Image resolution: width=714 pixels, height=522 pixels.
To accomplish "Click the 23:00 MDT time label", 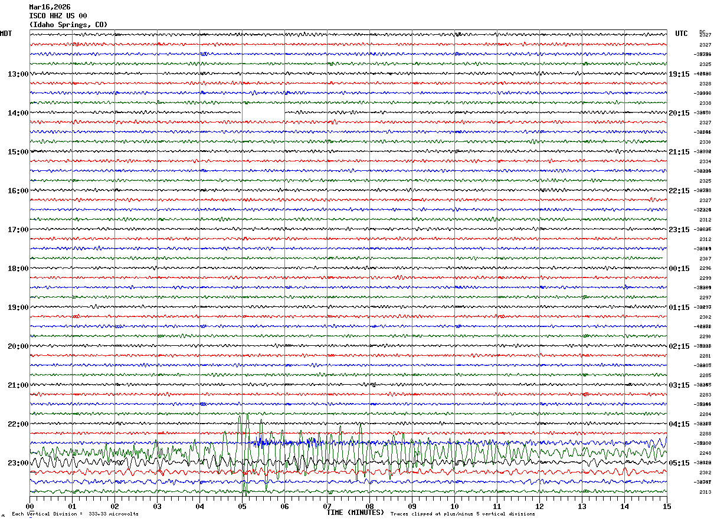I will [x=18, y=463].
